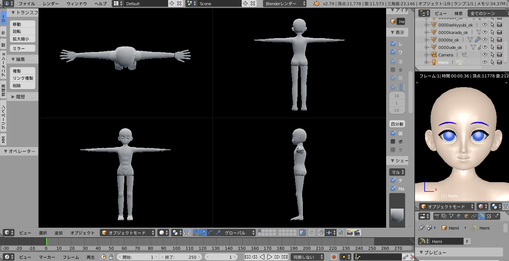
Task: Click the ミラー button
Action: click(x=22, y=49)
